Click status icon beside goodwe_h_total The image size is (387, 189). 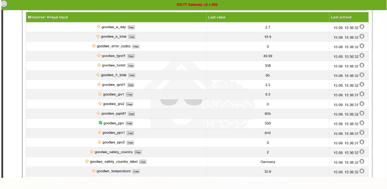click(98, 75)
